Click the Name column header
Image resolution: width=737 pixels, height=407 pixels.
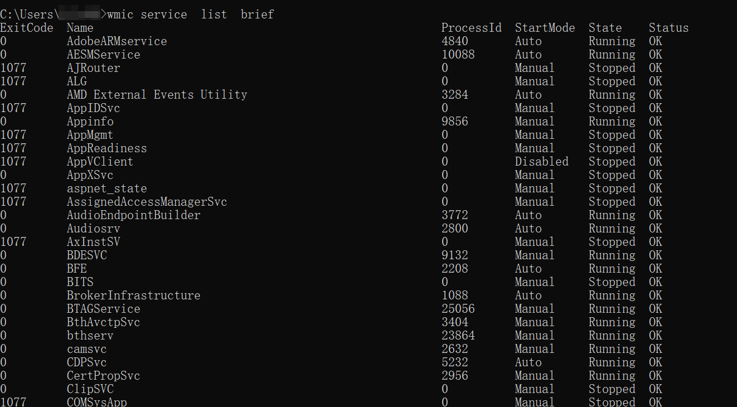(80, 28)
